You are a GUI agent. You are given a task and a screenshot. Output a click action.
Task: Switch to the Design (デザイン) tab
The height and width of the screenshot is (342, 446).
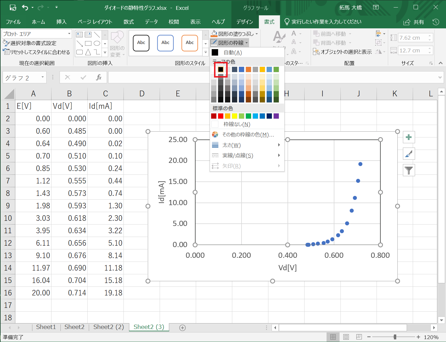tap(245, 22)
